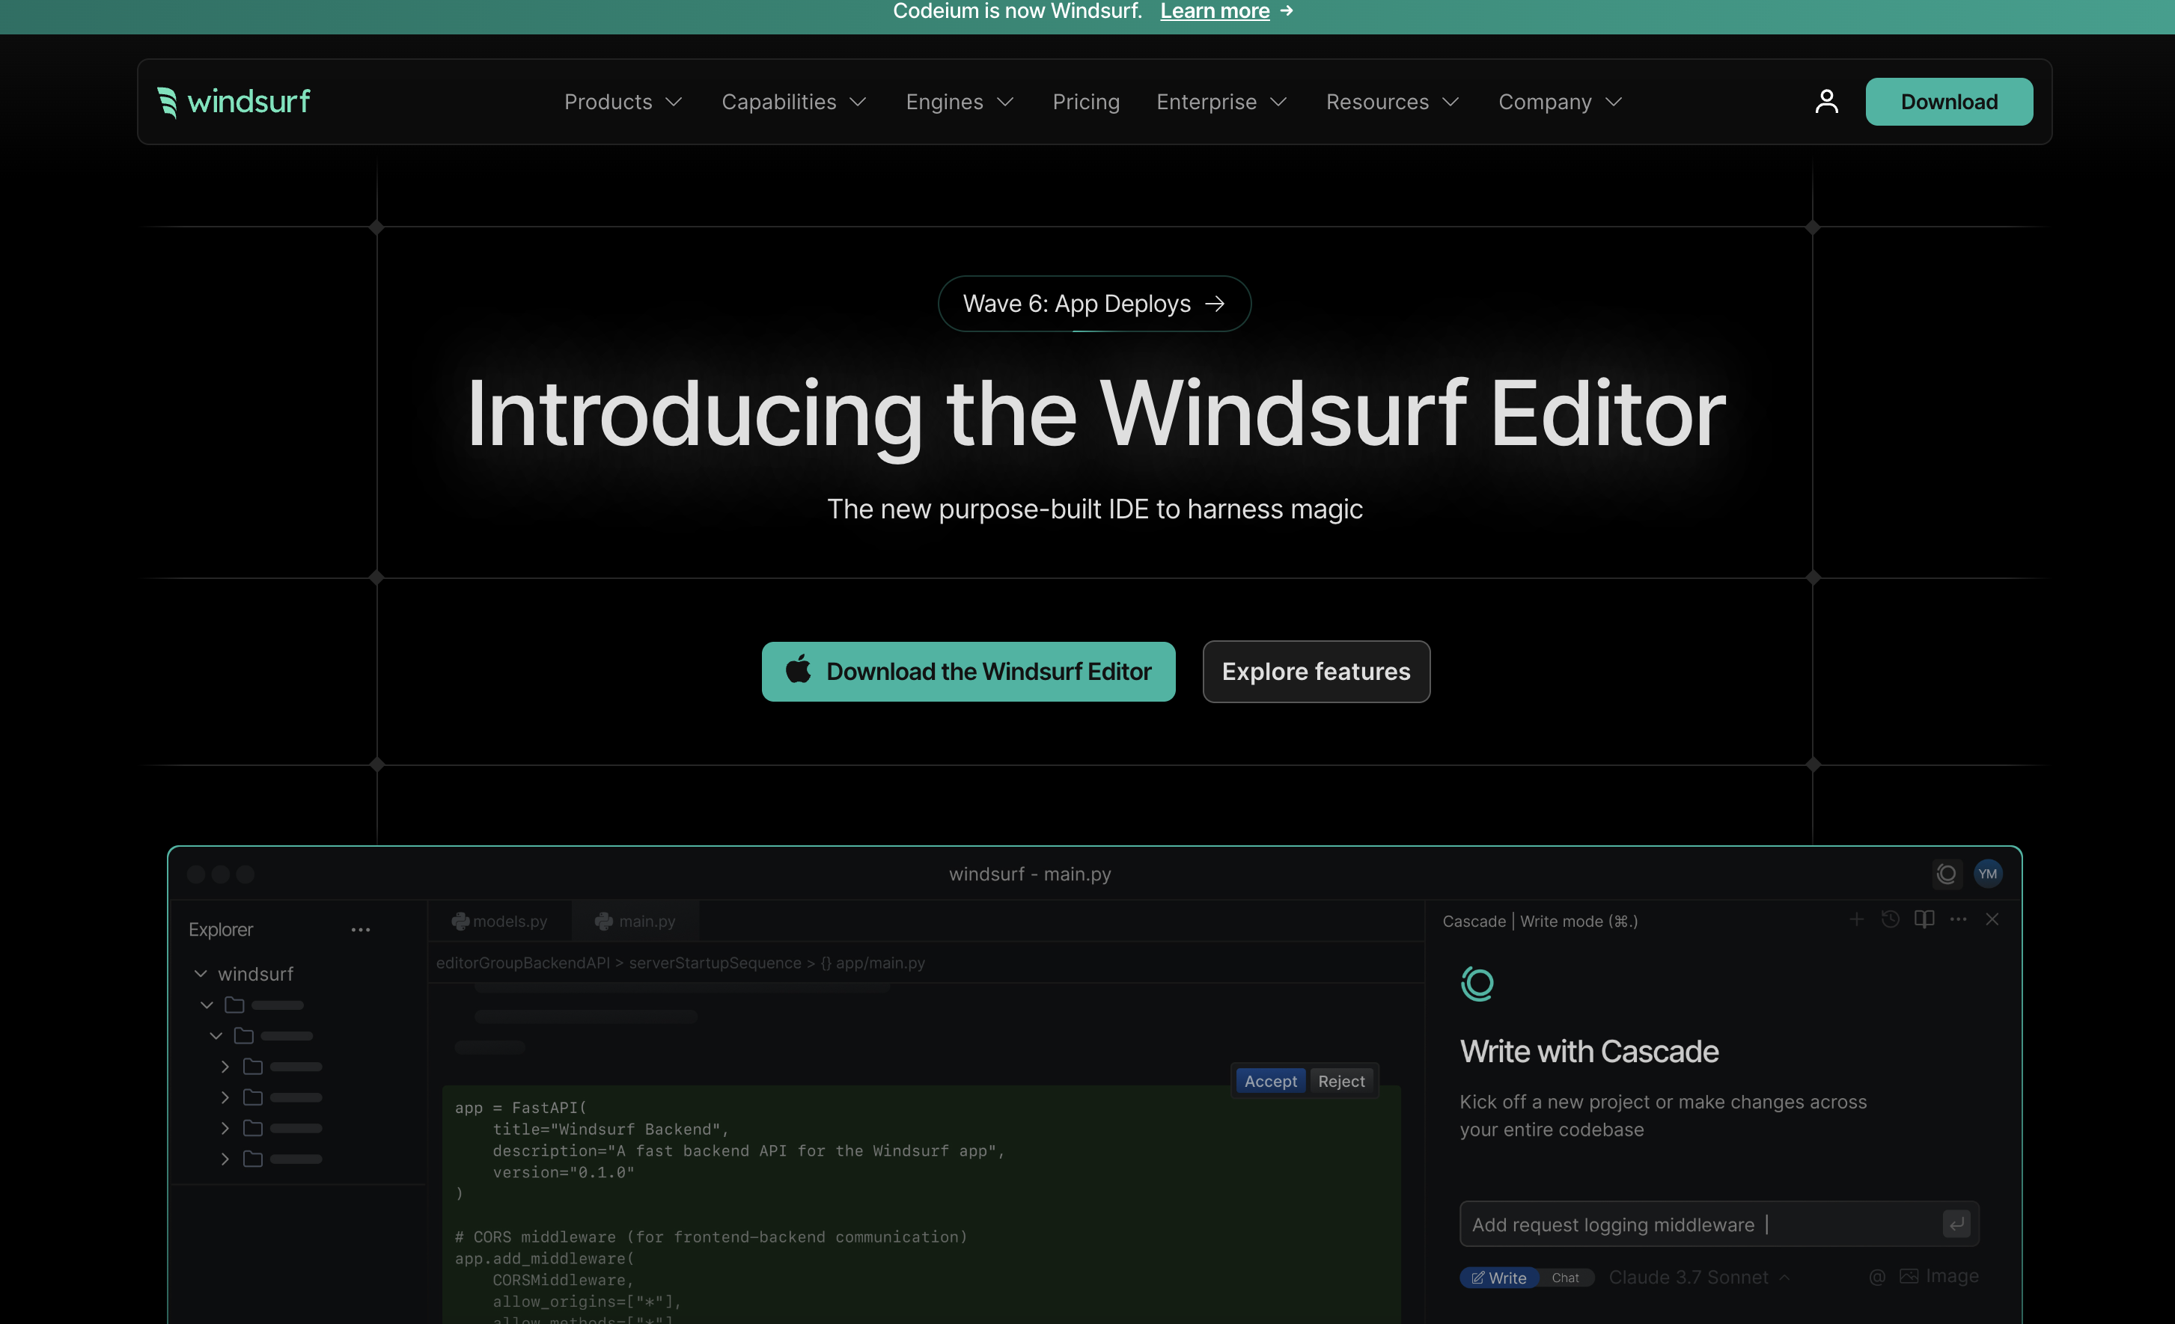Open the Claude 3.7 Sonnet model selector
Image resolution: width=2175 pixels, height=1324 pixels.
(x=1699, y=1278)
